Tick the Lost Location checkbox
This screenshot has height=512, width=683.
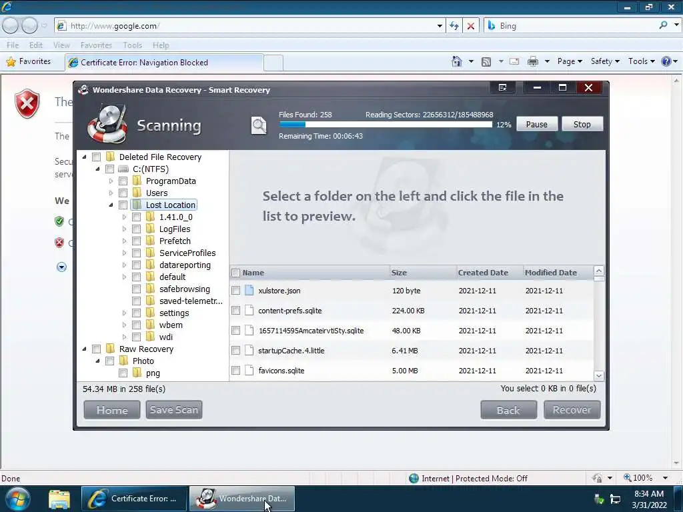(123, 205)
